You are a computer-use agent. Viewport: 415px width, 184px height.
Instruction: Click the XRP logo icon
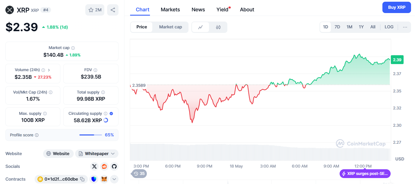(x=10, y=10)
